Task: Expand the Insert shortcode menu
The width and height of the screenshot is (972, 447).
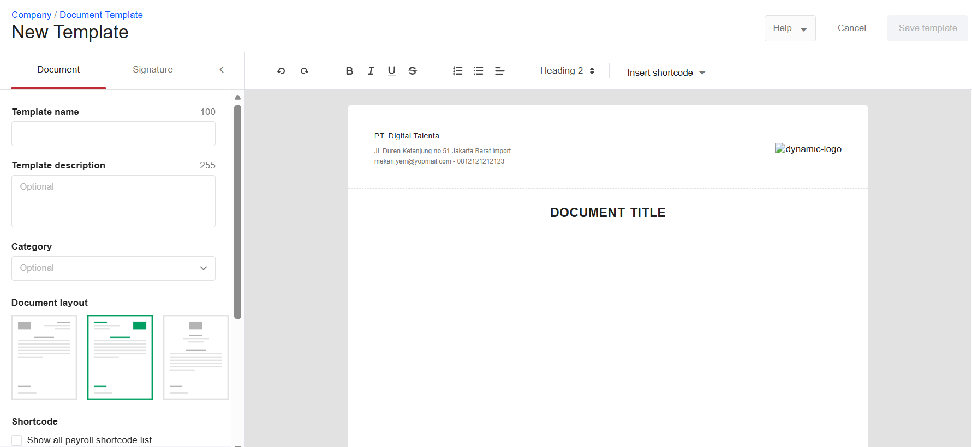Action: point(666,73)
